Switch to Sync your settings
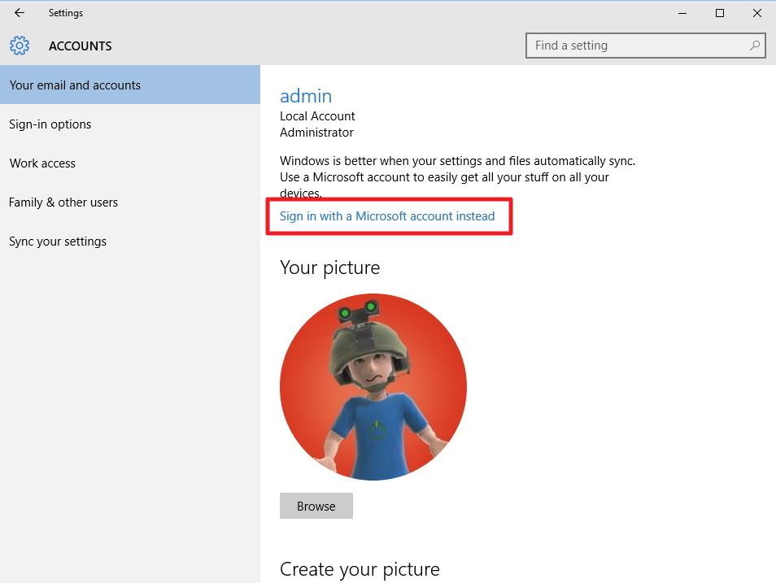The height and width of the screenshot is (583, 776). (x=58, y=241)
